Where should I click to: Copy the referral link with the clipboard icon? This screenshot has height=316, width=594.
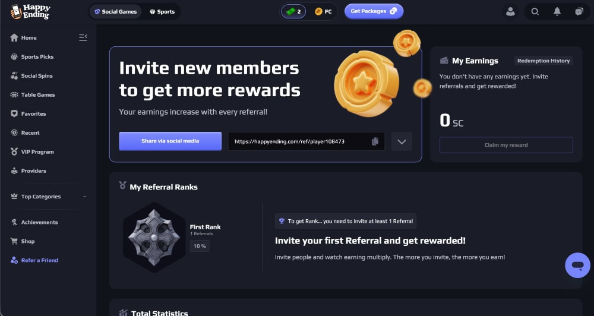[x=375, y=141]
